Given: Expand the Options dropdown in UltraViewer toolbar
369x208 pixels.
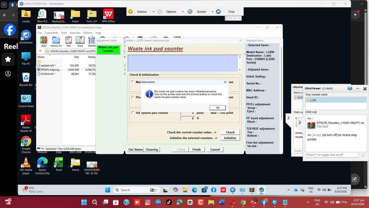Looking at the screenshot, I should coord(183,11).
